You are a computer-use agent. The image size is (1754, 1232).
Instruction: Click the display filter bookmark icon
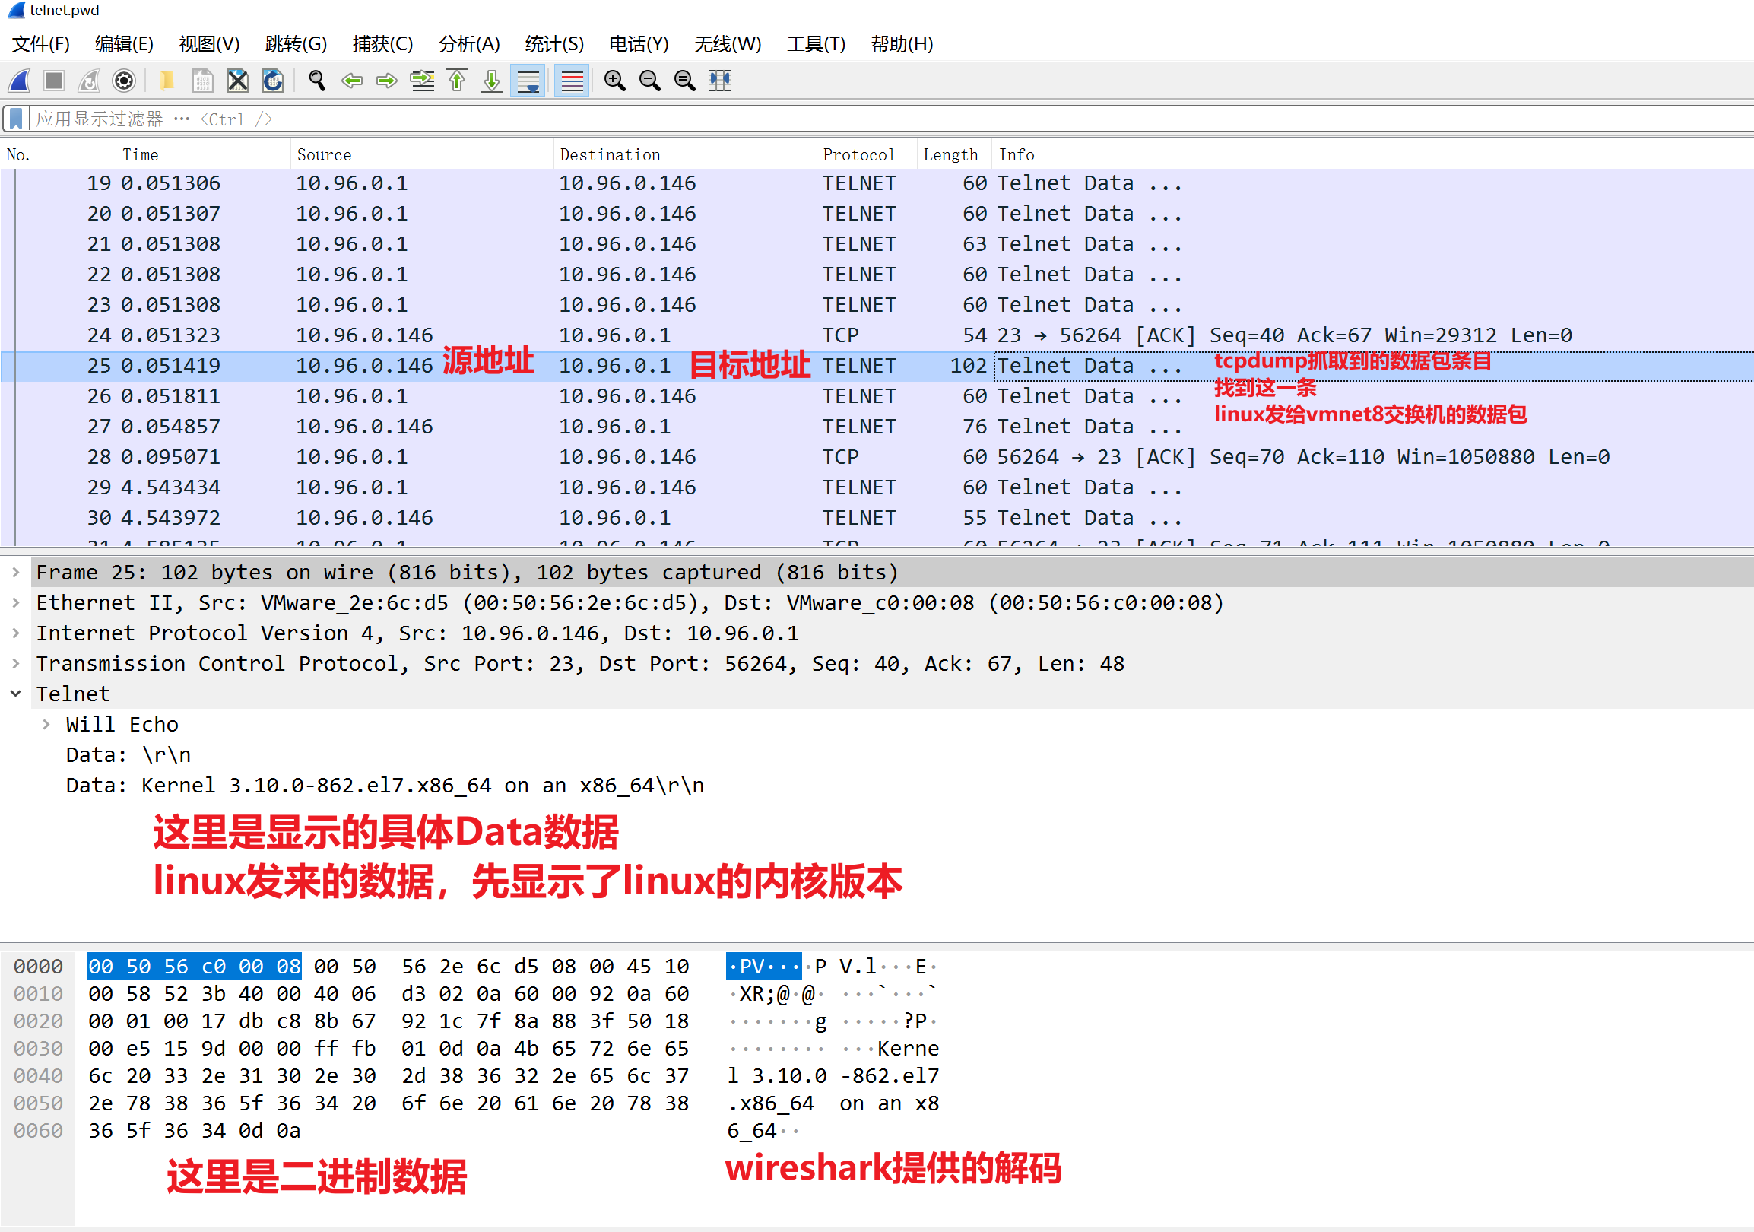[x=15, y=119]
